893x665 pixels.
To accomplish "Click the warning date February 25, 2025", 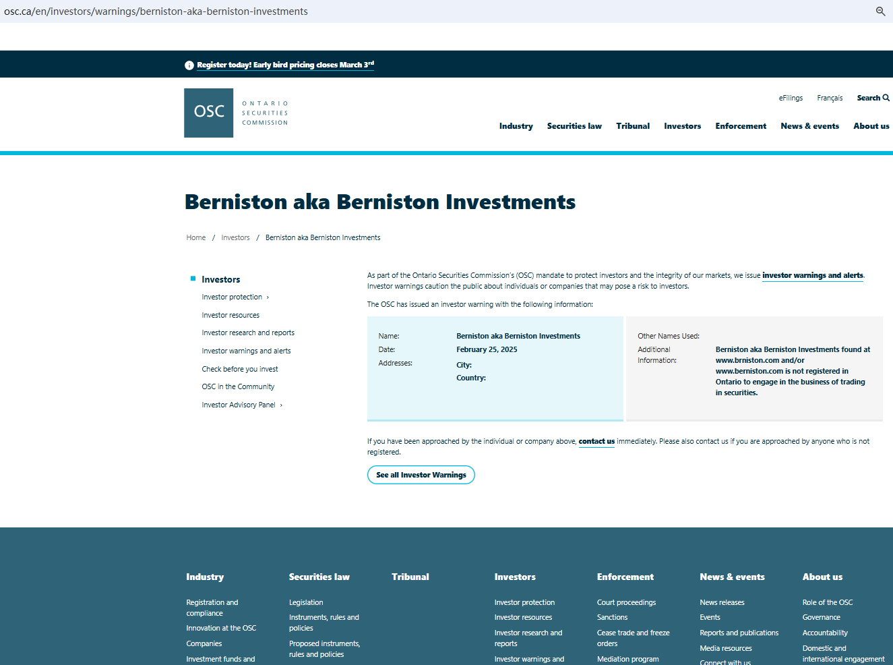I will (487, 349).
